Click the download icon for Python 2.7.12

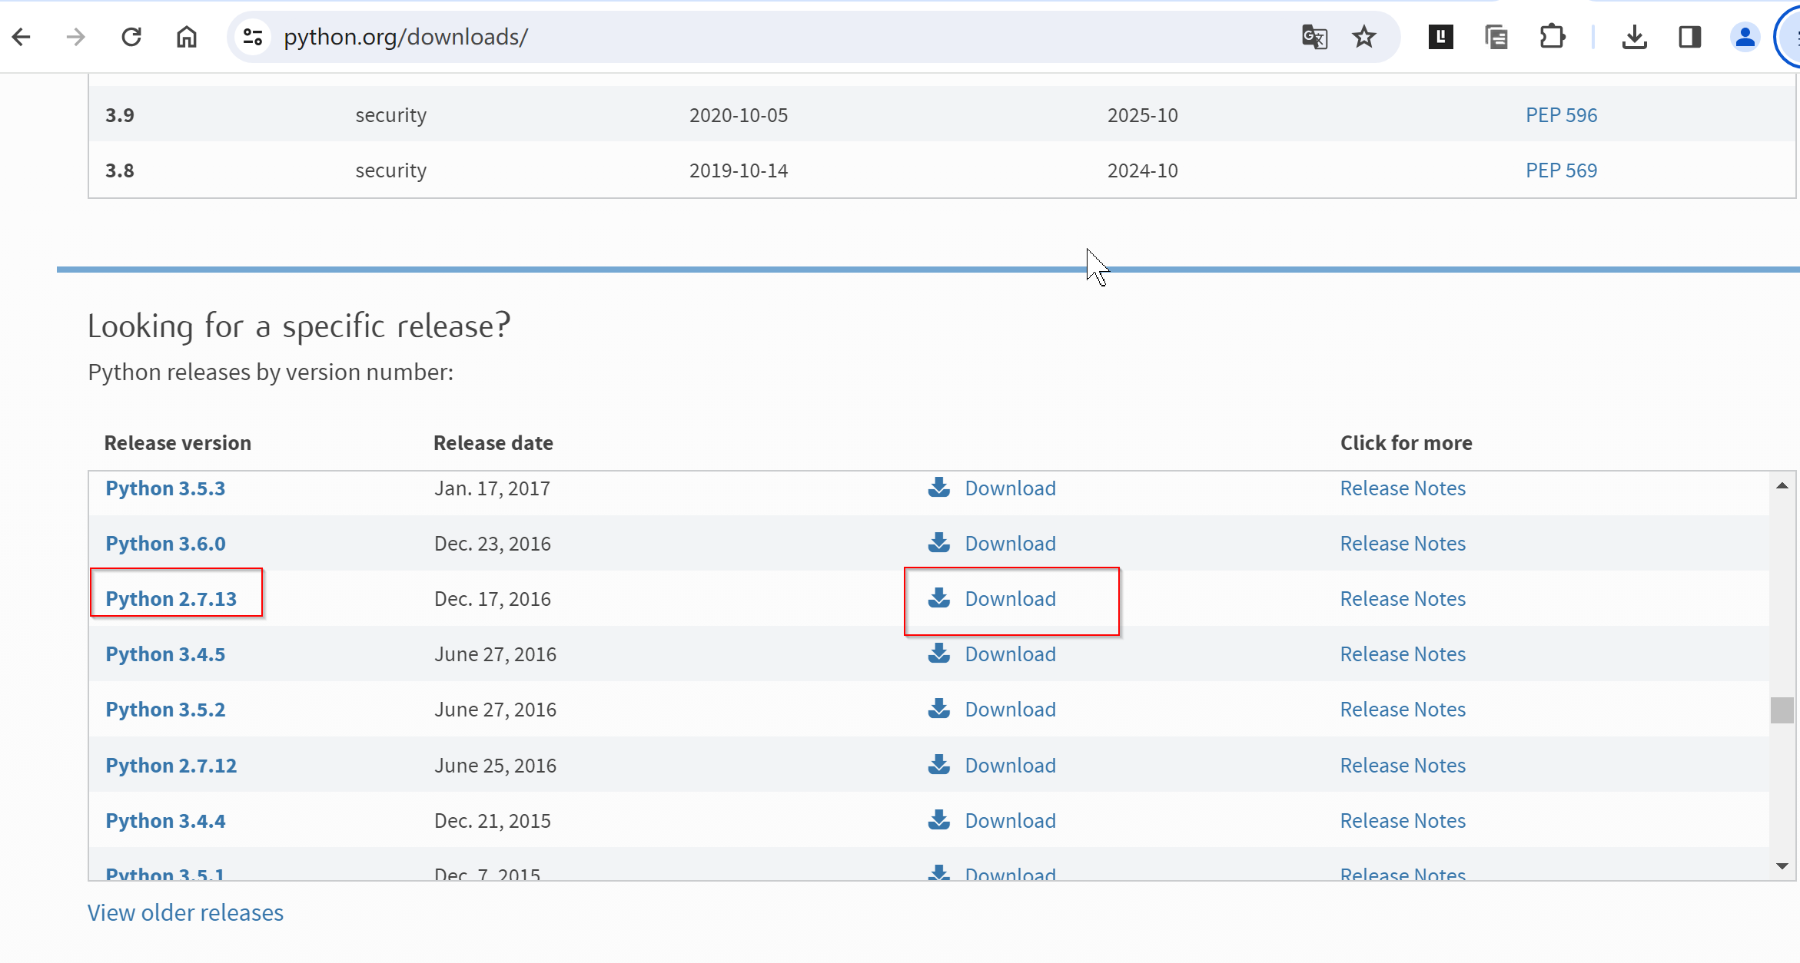(x=939, y=763)
